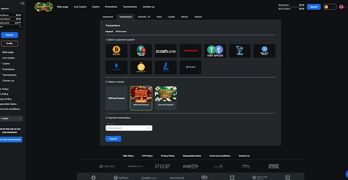Open Contact Us footer link
Screen dimensions: 348x180
[244, 156]
